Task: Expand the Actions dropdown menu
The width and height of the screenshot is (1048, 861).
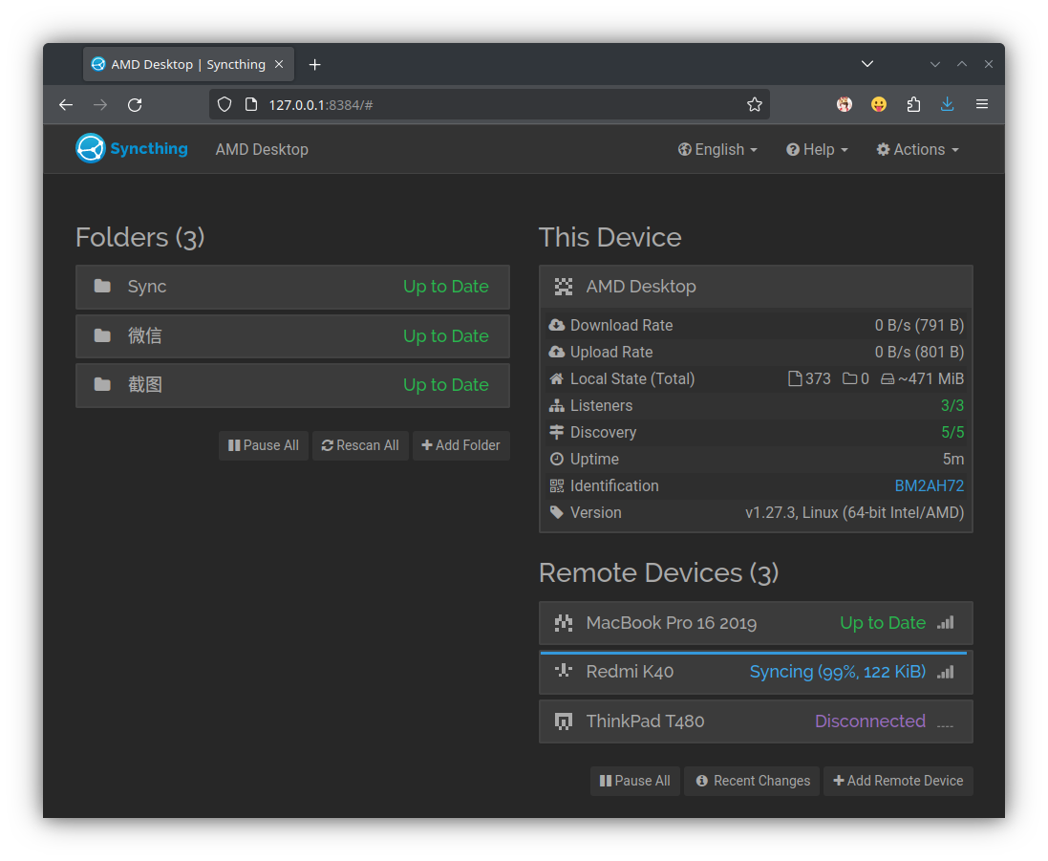Action: (917, 150)
